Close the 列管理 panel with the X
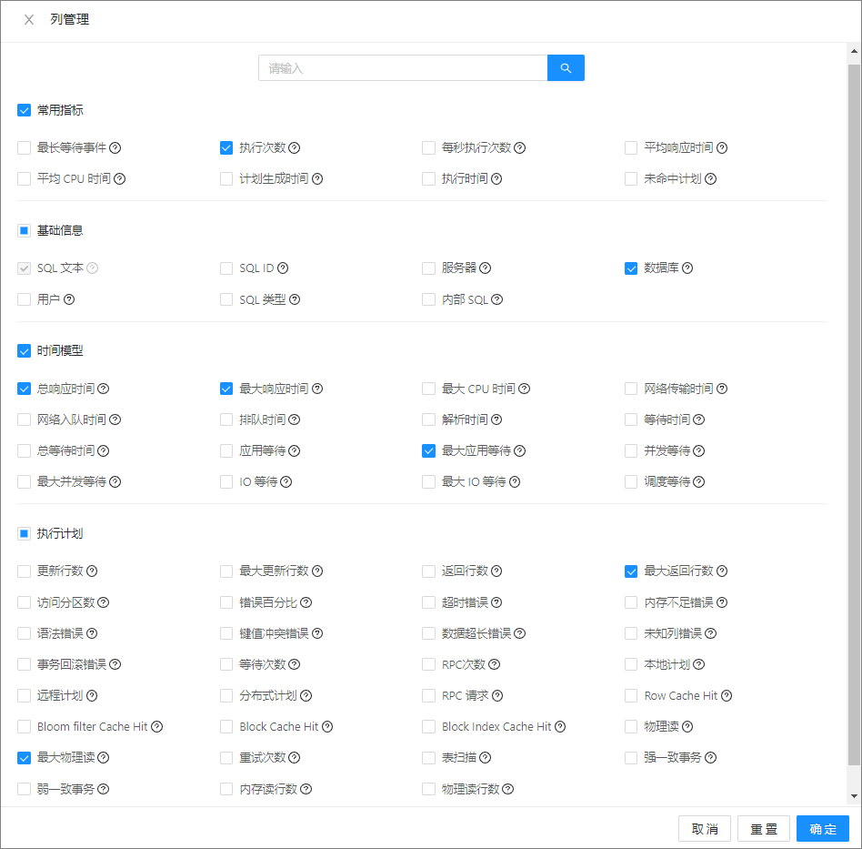This screenshot has width=862, height=849. 29,20
